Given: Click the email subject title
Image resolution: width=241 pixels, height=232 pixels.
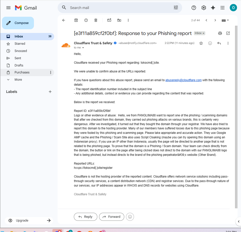Looking at the screenshot, I should (x=133, y=33).
